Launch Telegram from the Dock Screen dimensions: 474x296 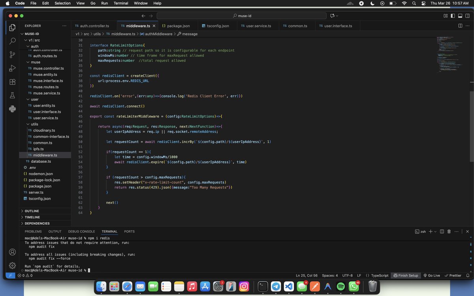point(276,286)
